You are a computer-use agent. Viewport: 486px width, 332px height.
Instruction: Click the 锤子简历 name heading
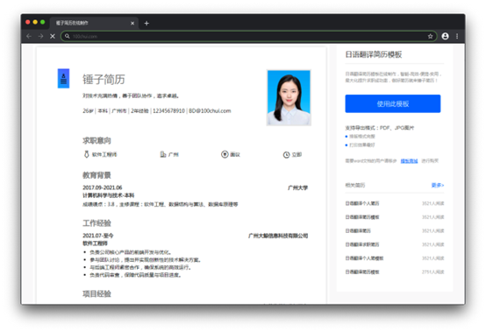click(x=104, y=79)
